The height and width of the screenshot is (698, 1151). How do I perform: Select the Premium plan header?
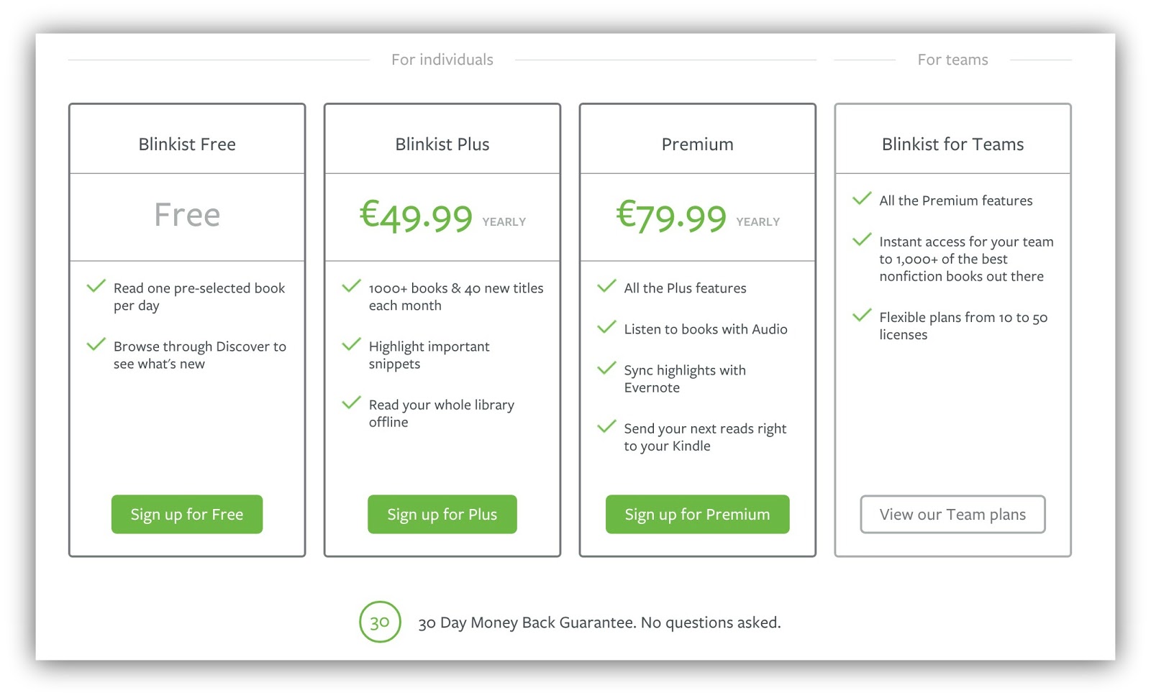click(697, 144)
